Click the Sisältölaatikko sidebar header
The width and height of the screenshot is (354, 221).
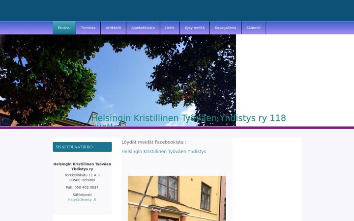pos(82,147)
